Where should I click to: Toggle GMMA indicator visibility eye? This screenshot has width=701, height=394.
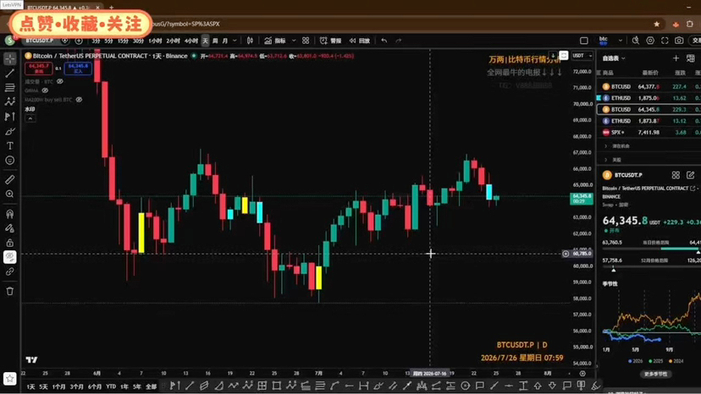pyautogui.click(x=45, y=90)
